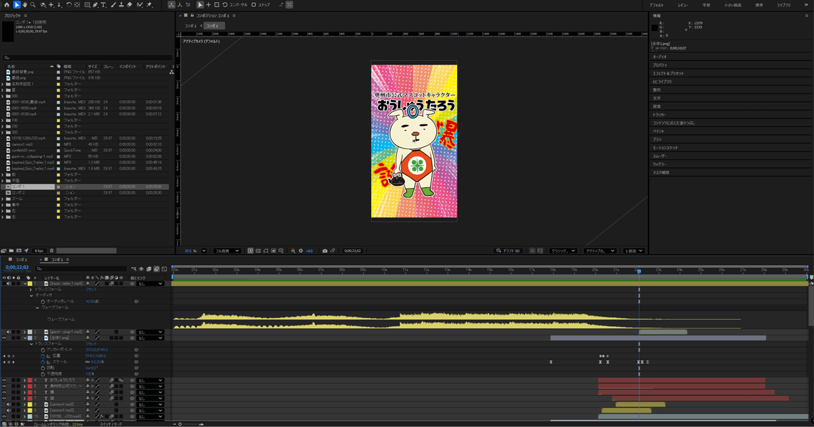814x427 pixels.
Task: Enable the スナップ (Snap) checkbox
Action: click(x=254, y=5)
